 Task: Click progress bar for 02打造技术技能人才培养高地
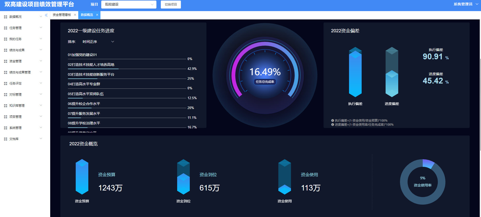click(x=127, y=69)
